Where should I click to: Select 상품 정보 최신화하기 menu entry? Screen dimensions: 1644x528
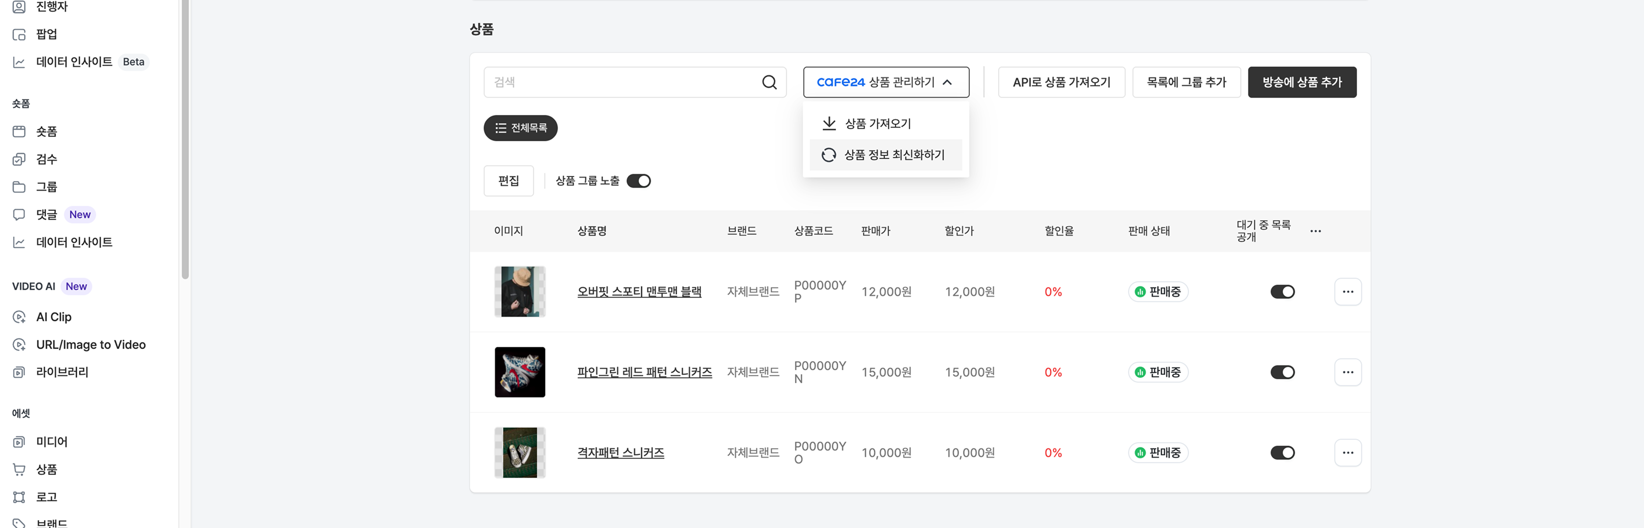point(886,155)
